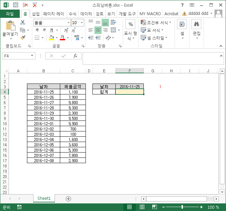Viewport: 226px width, 211px height.
Task: Click the cell borders icon
Action: [x=37, y=38]
